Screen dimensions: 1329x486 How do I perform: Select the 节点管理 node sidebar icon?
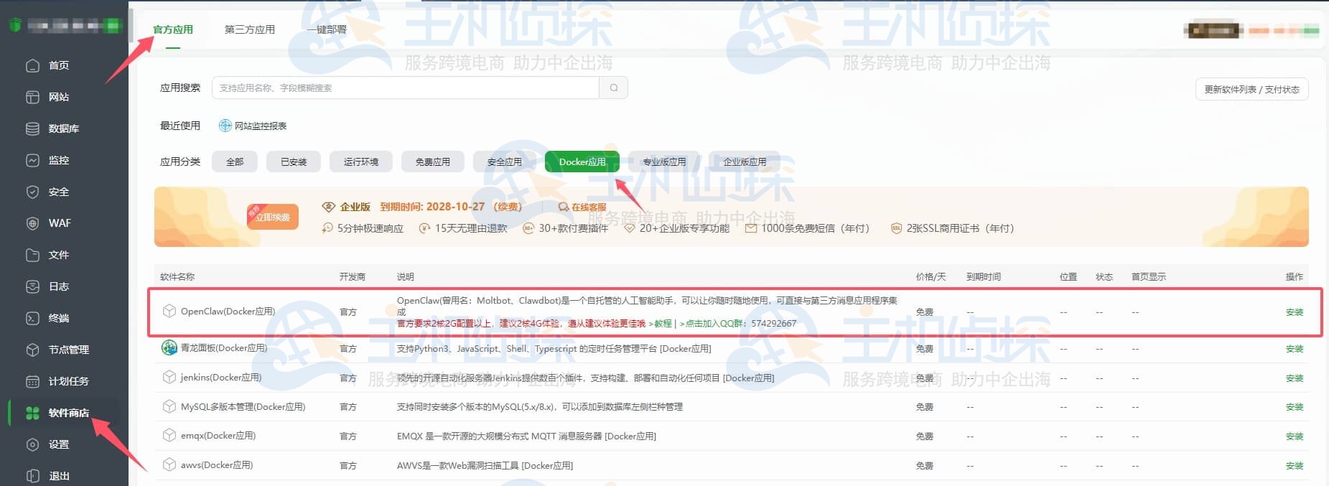(x=32, y=350)
